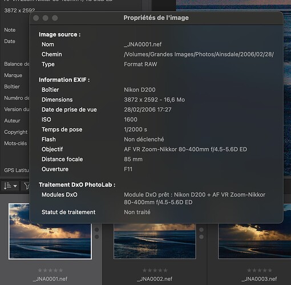
Task: Select the _JNA0003.nef thumbnail
Action: (x=254, y=241)
